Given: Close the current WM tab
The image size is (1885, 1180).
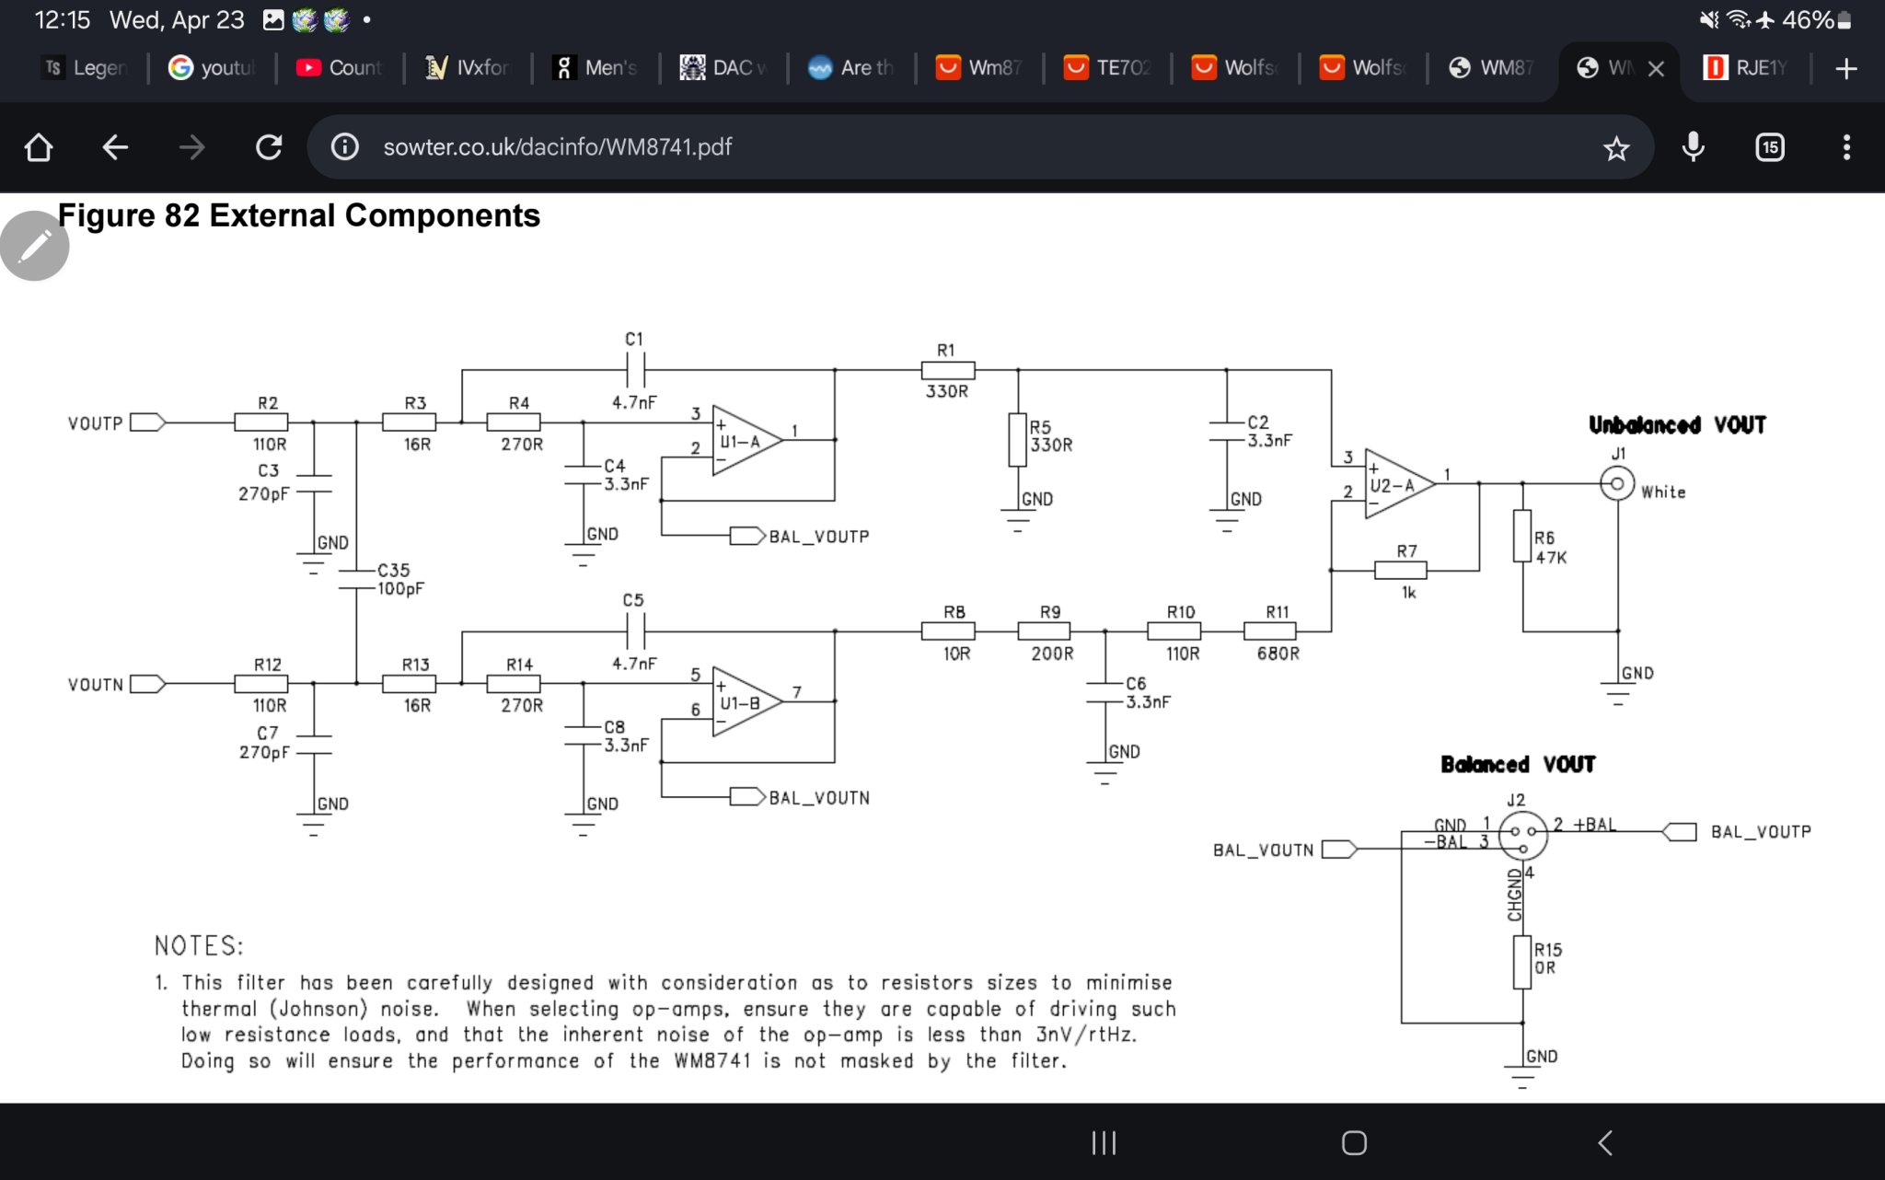Looking at the screenshot, I should (x=1656, y=68).
